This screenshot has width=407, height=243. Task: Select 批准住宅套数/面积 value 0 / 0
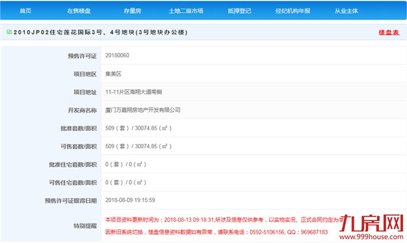126,164
